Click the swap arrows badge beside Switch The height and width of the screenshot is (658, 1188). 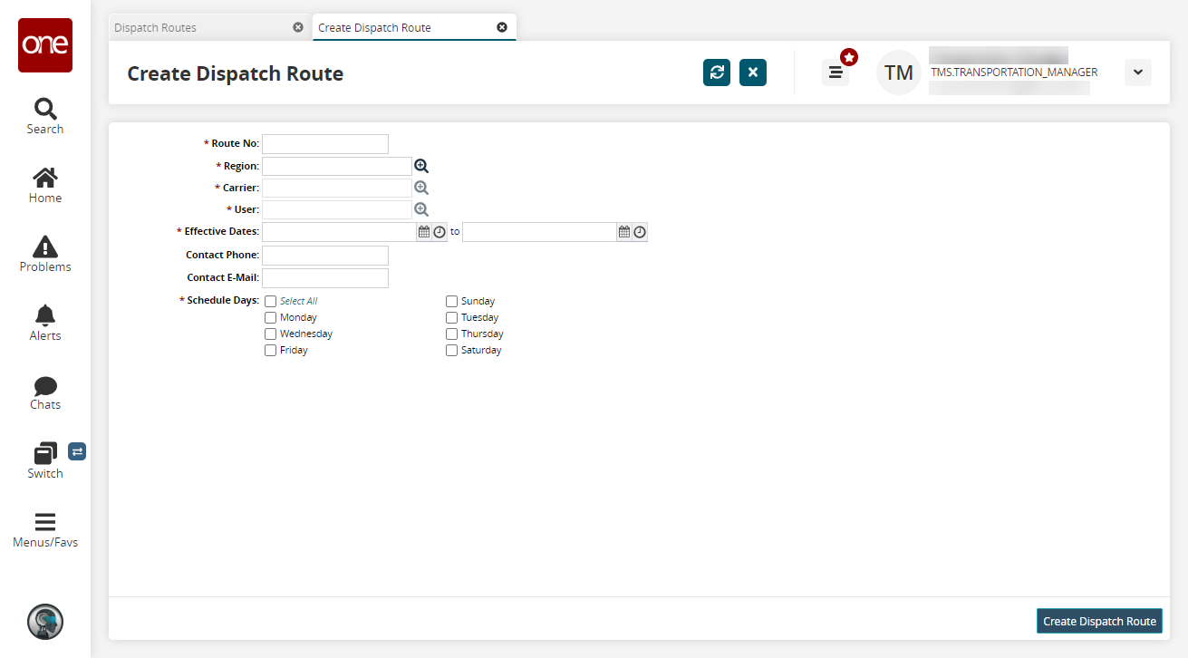tap(77, 451)
